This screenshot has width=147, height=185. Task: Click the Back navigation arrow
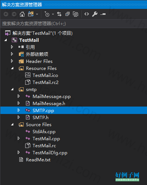pos(6,14)
